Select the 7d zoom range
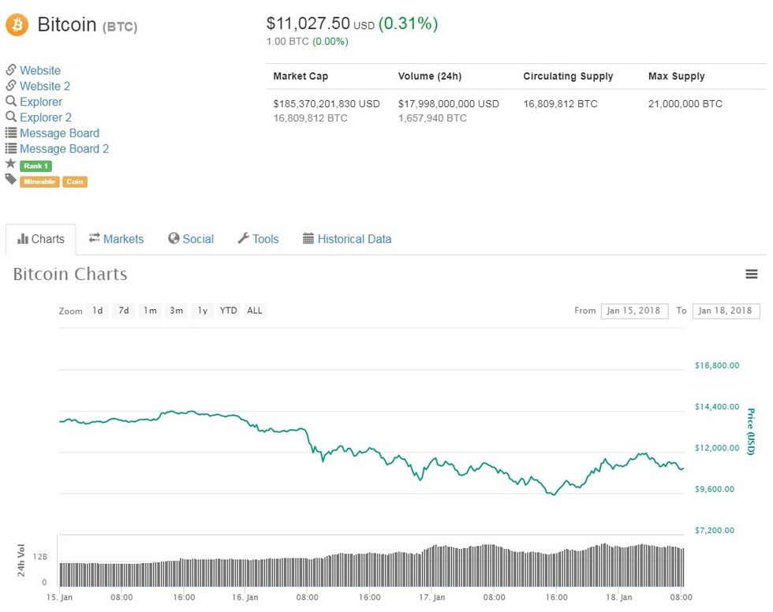Image resolution: width=773 pixels, height=612 pixels. tap(123, 311)
